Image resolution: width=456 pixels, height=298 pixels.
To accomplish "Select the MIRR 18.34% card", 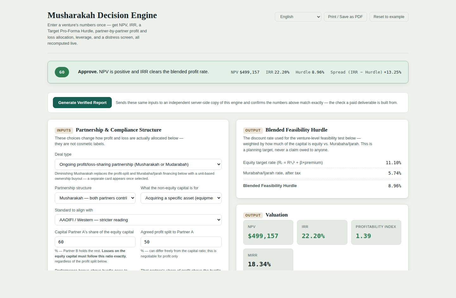I will click(268, 260).
